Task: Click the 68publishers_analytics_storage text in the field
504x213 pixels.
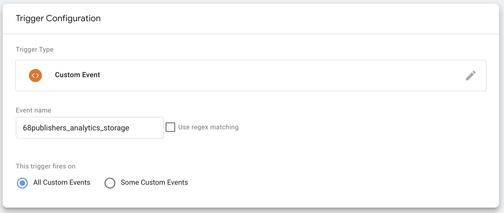Action: pos(76,128)
